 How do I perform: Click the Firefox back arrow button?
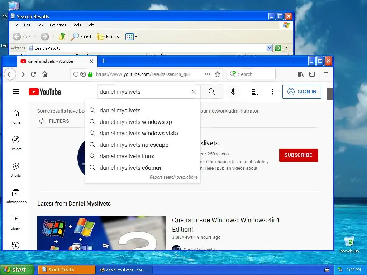[10, 74]
